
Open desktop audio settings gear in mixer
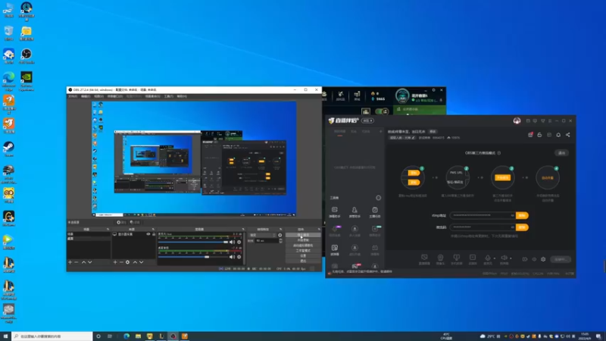[239, 257]
